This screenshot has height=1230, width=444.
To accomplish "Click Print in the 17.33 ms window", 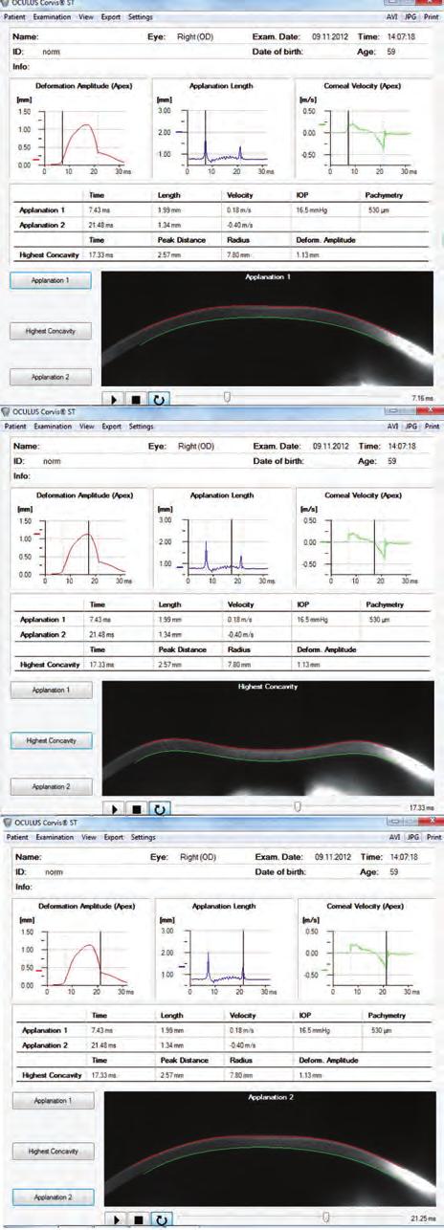I will point(432,426).
